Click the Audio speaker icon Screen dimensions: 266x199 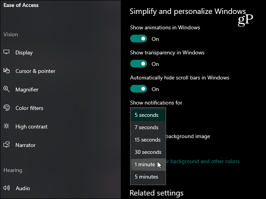coord(7,188)
